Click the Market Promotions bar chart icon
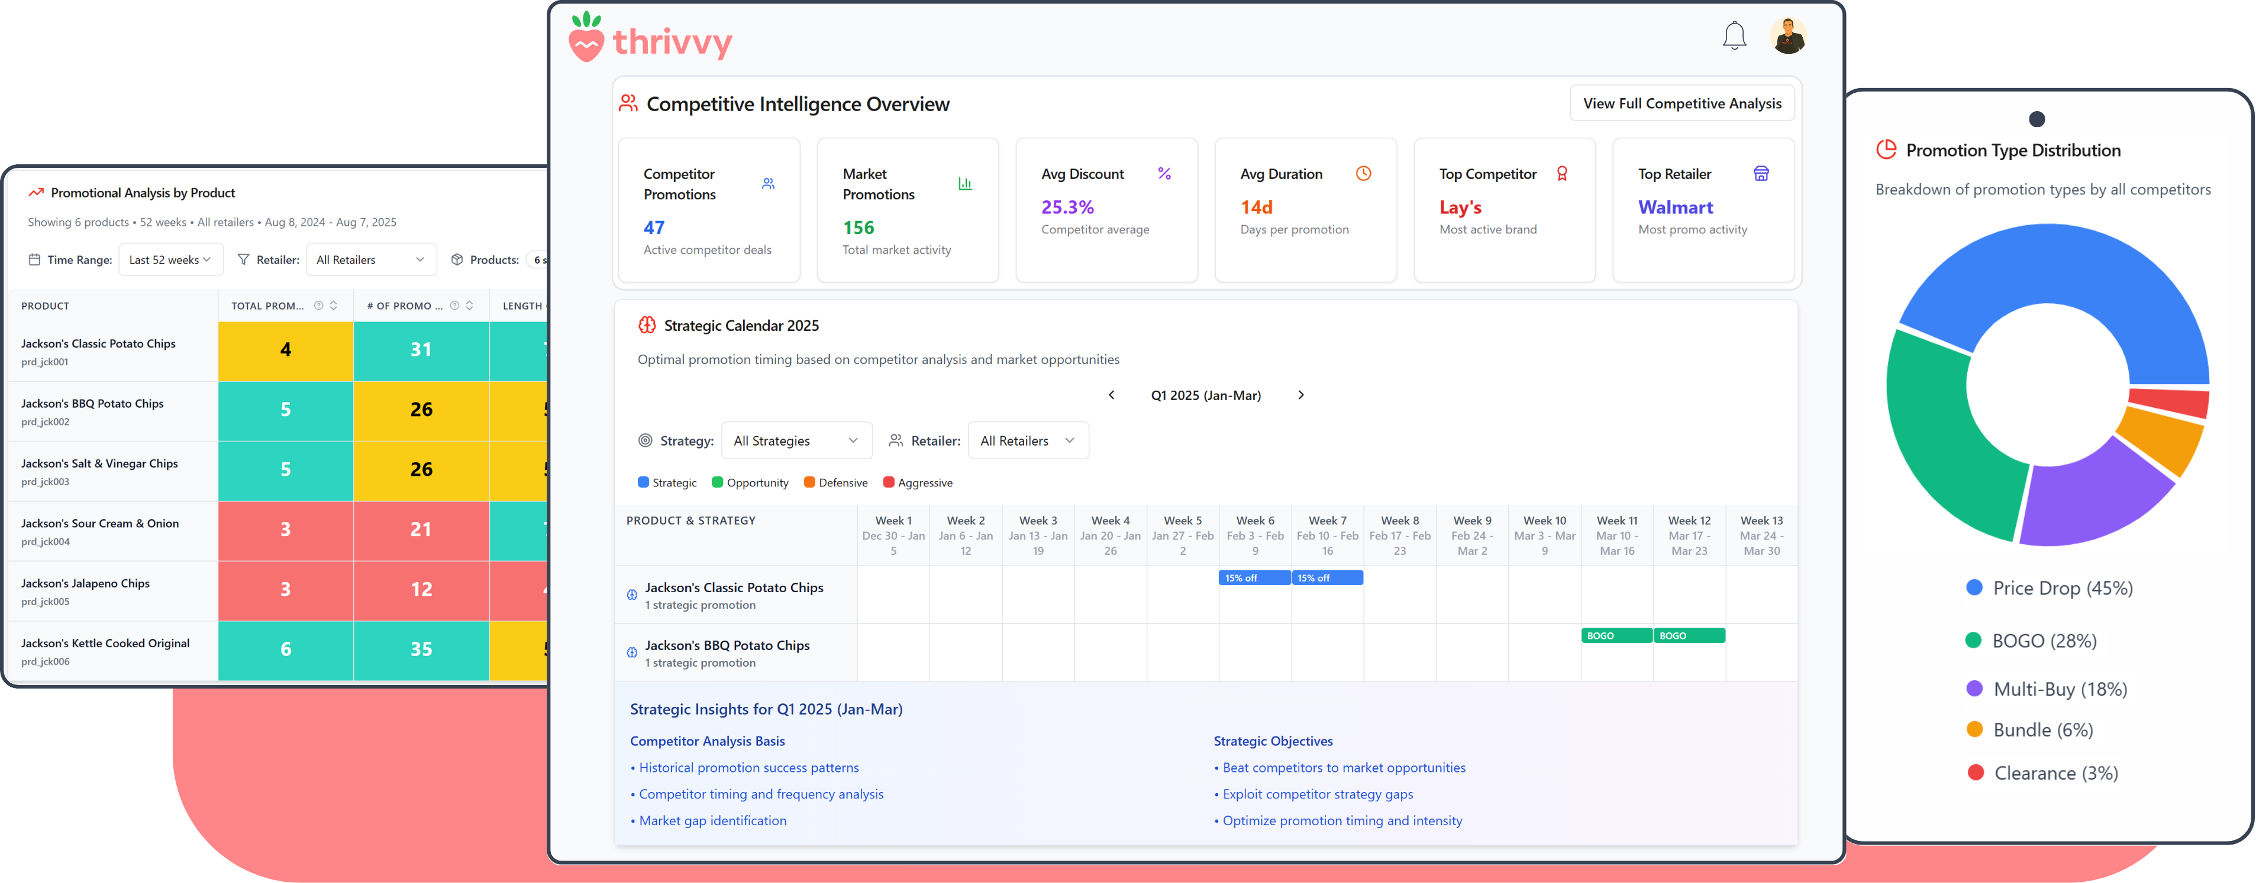The image size is (2256, 883). pos(964,184)
